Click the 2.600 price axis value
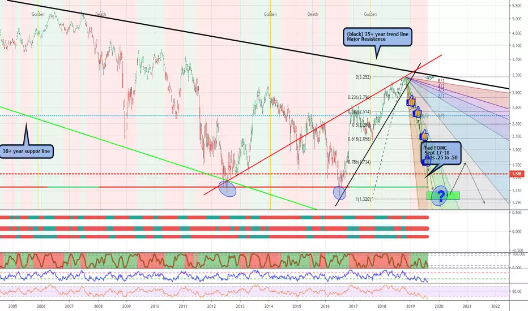This screenshot has height=311, width=528. 517,107
